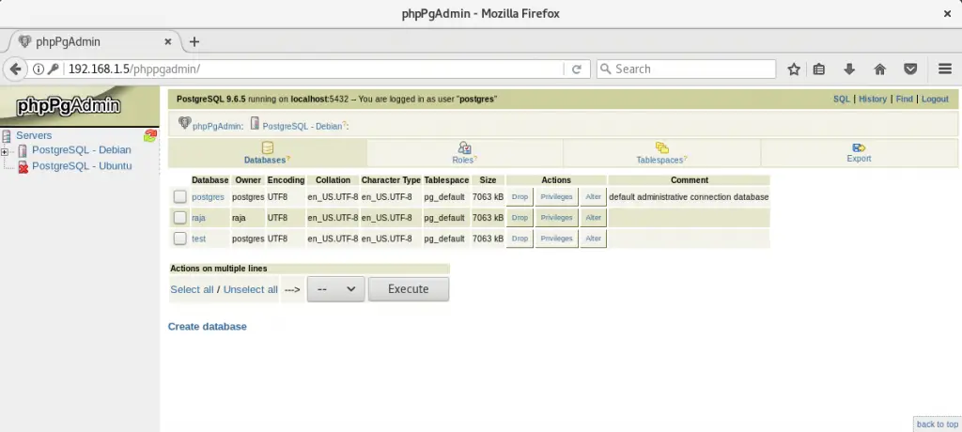
Task: Open Privileges for raja database
Action: coord(556,218)
